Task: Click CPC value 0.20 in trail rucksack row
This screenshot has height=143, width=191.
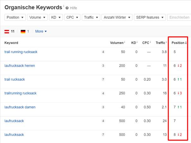Action: [x=147, y=79]
